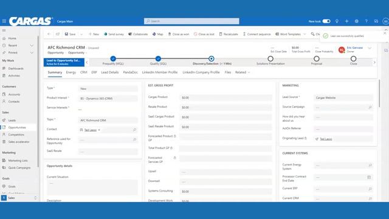Click in the global Search box

tap(191, 21)
